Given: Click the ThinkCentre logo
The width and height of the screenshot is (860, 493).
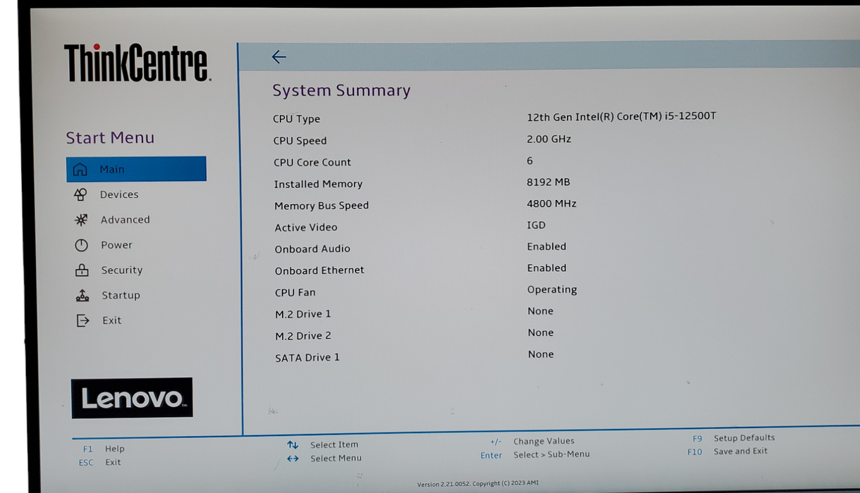Looking at the screenshot, I should point(137,63).
